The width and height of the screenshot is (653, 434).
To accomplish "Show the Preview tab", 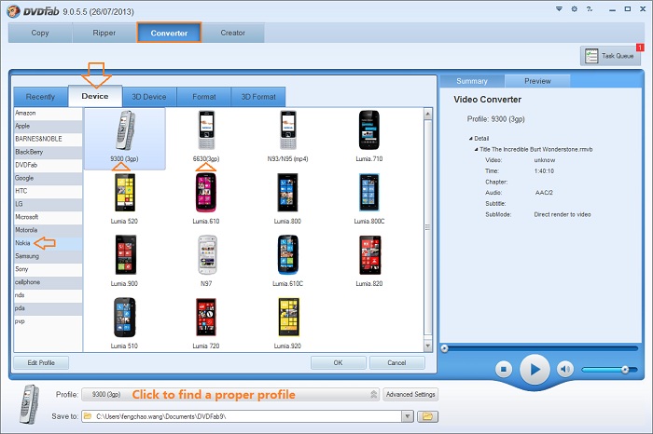I will (x=537, y=81).
